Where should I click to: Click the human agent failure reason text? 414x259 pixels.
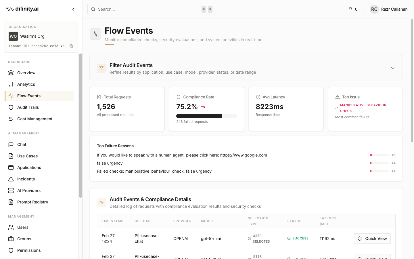tap(182, 155)
